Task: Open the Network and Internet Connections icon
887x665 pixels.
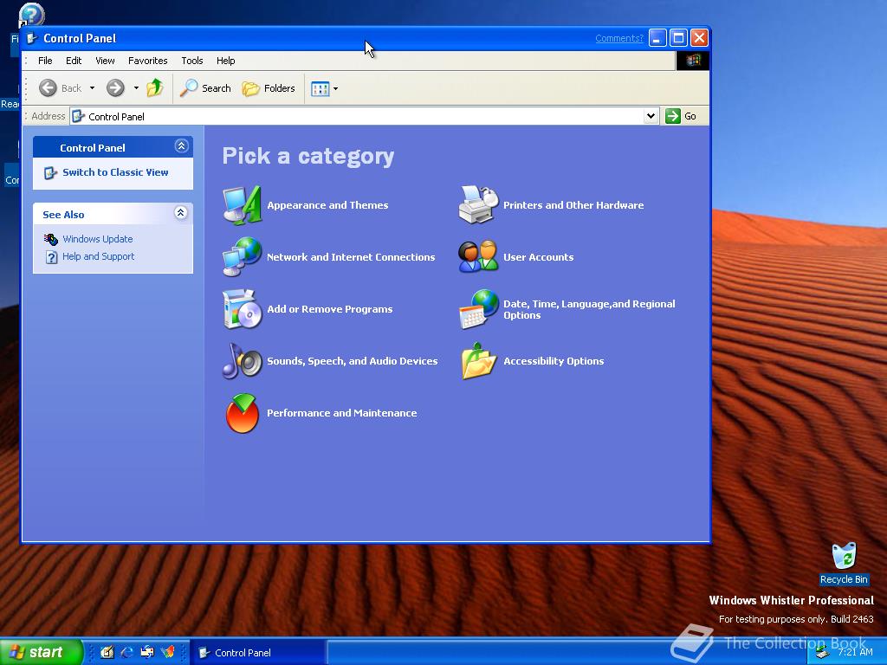Action: click(243, 256)
